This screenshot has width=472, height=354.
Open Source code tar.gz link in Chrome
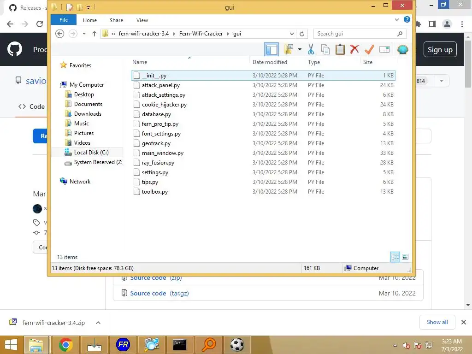159,293
